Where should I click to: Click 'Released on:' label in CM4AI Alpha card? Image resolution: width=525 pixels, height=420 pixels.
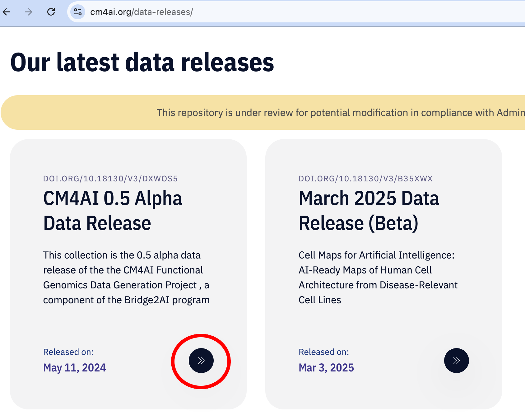click(x=68, y=352)
